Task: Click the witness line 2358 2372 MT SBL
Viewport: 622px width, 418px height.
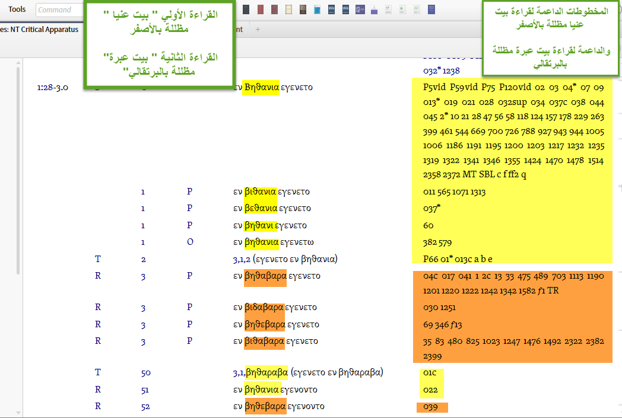Action: tap(474, 175)
